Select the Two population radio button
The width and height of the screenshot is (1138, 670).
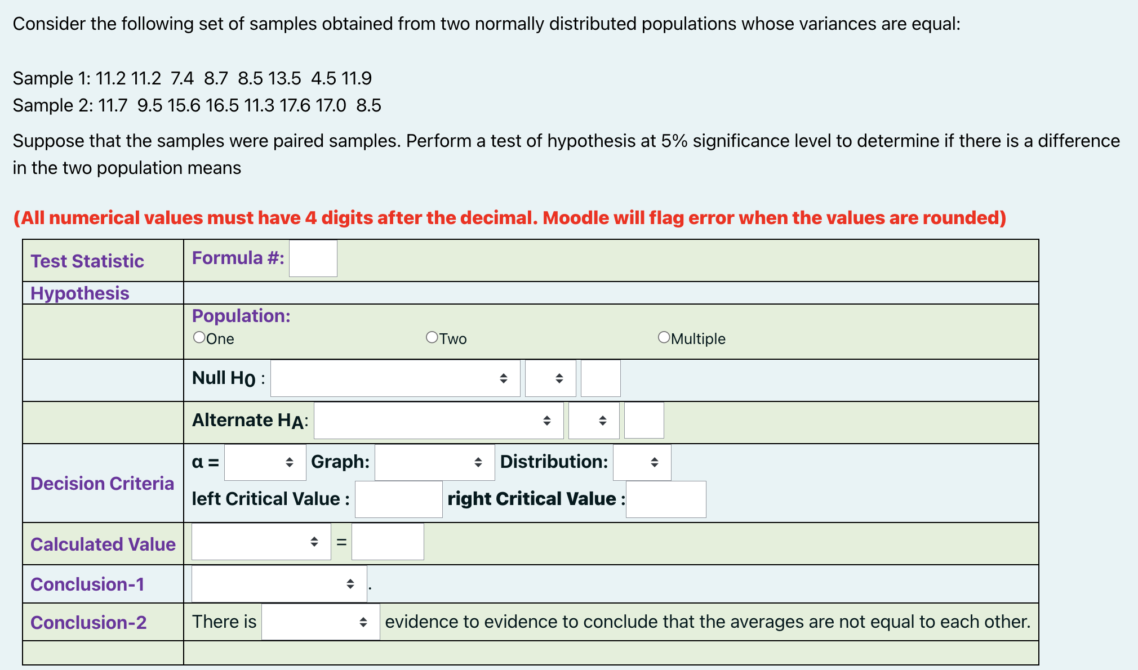[432, 337]
